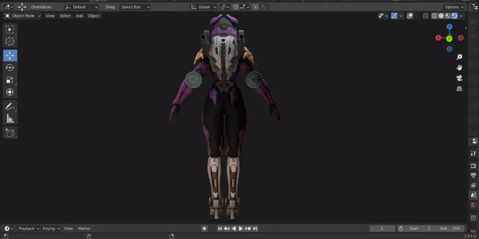Image resolution: width=479 pixels, height=239 pixels.
Task: Choose the Rotate tool
Action: click(10, 68)
